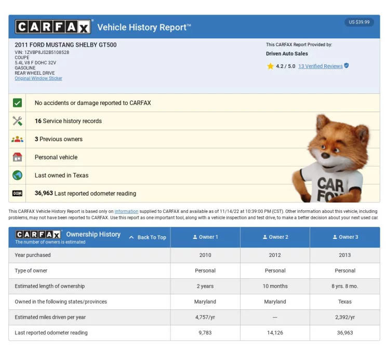386x353 pixels.
Task: Click the CARFAX Ownership History logo
Action: click(x=38, y=235)
